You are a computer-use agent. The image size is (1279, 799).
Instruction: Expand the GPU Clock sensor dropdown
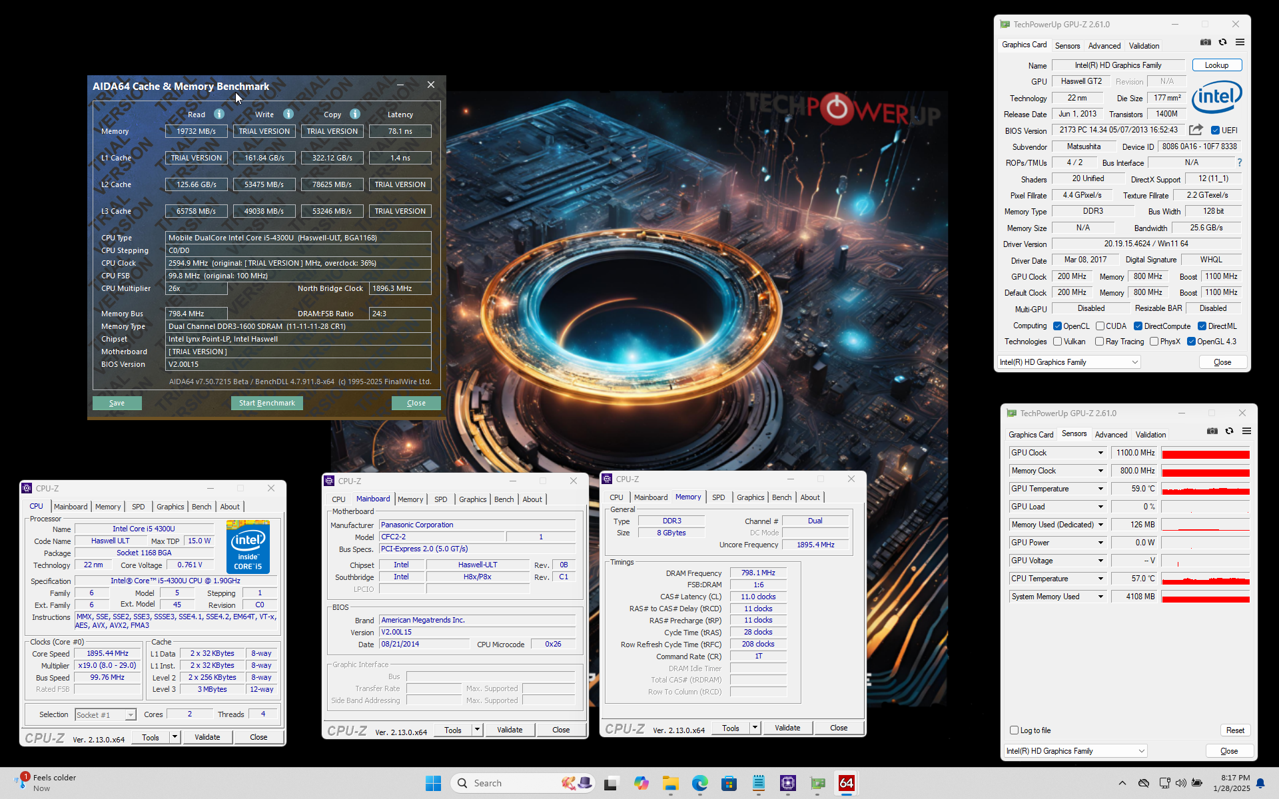click(1100, 453)
